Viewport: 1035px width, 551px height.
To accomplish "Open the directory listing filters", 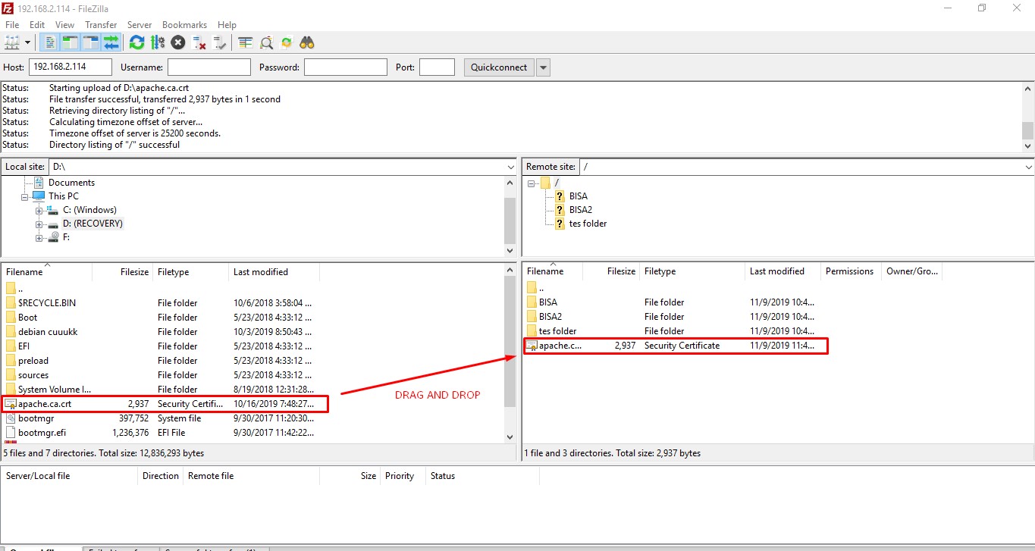I will pyautogui.click(x=244, y=42).
